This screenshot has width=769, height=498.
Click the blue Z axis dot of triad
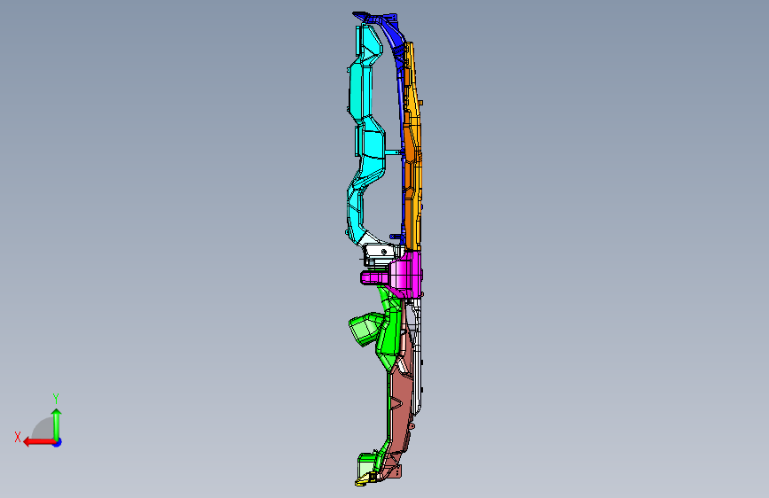pos(58,443)
